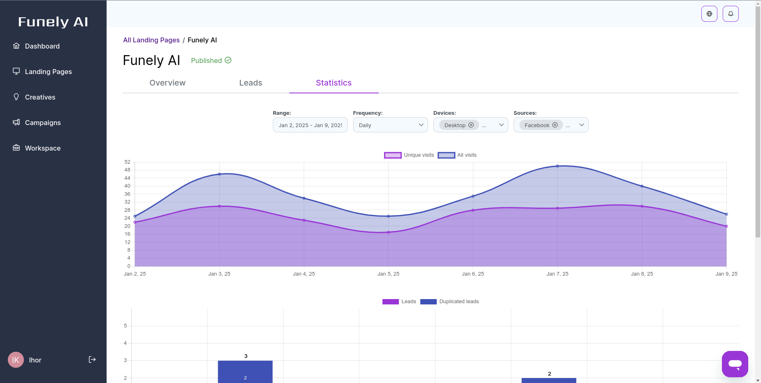Go to Dashboard in the sidebar

pyautogui.click(x=42, y=46)
